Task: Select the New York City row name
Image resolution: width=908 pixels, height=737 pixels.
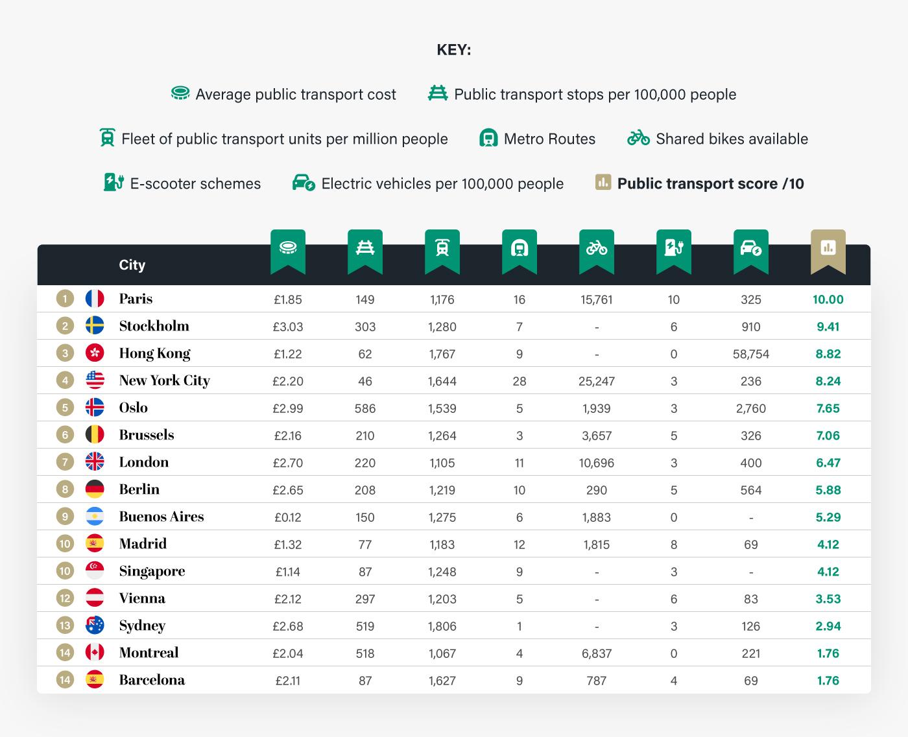Action: pyautogui.click(x=165, y=380)
